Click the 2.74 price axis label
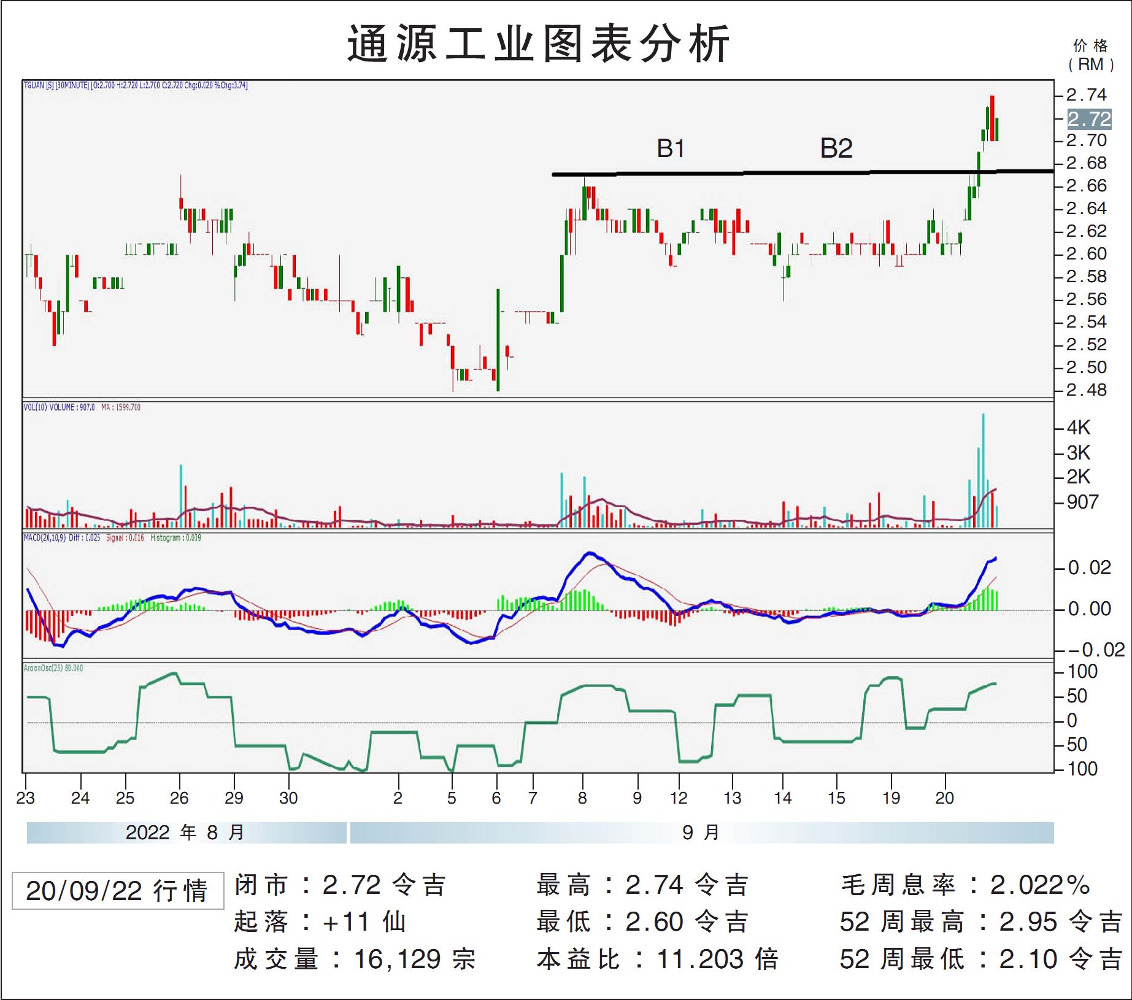This screenshot has width=1132, height=1000. 1086,94
